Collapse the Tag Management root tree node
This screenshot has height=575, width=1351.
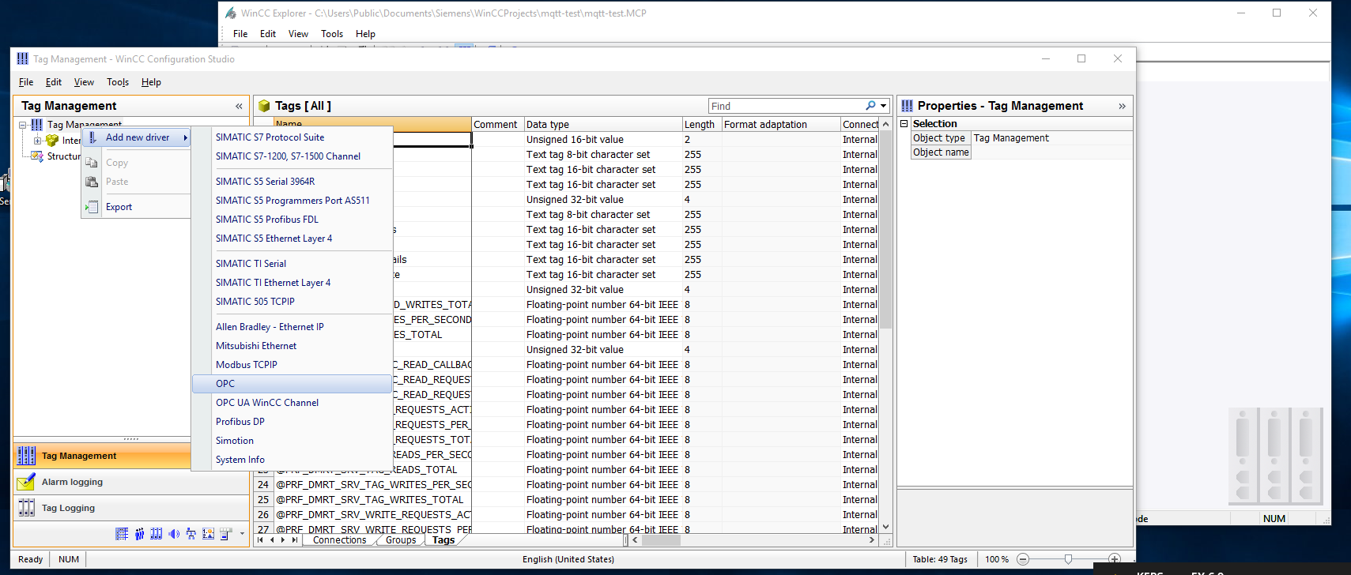click(x=23, y=125)
